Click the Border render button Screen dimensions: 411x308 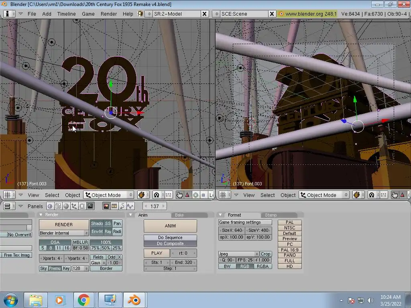[106, 268]
